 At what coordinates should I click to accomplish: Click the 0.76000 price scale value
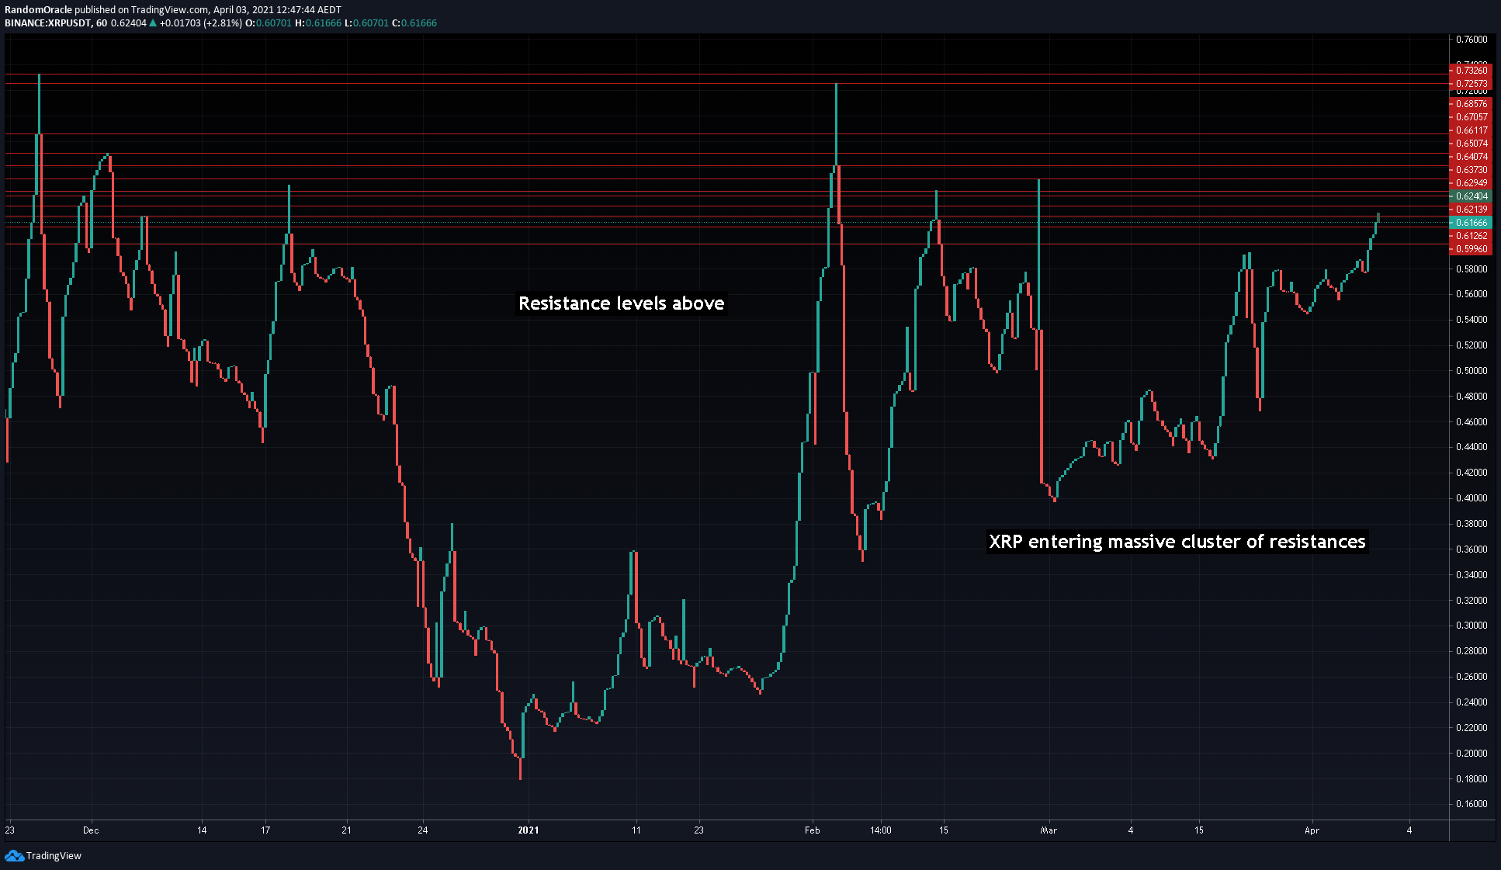pos(1472,40)
